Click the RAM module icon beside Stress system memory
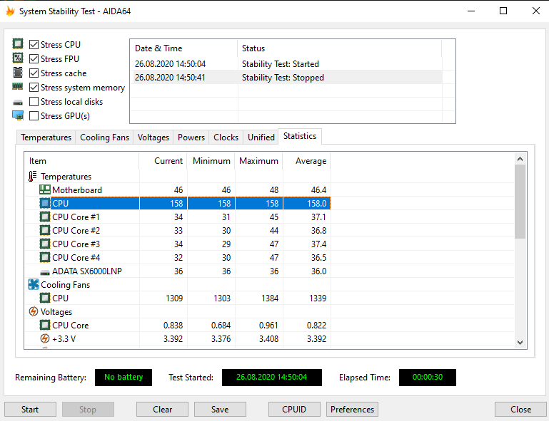This screenshot has height=421, width=549. tap(18, 86)
